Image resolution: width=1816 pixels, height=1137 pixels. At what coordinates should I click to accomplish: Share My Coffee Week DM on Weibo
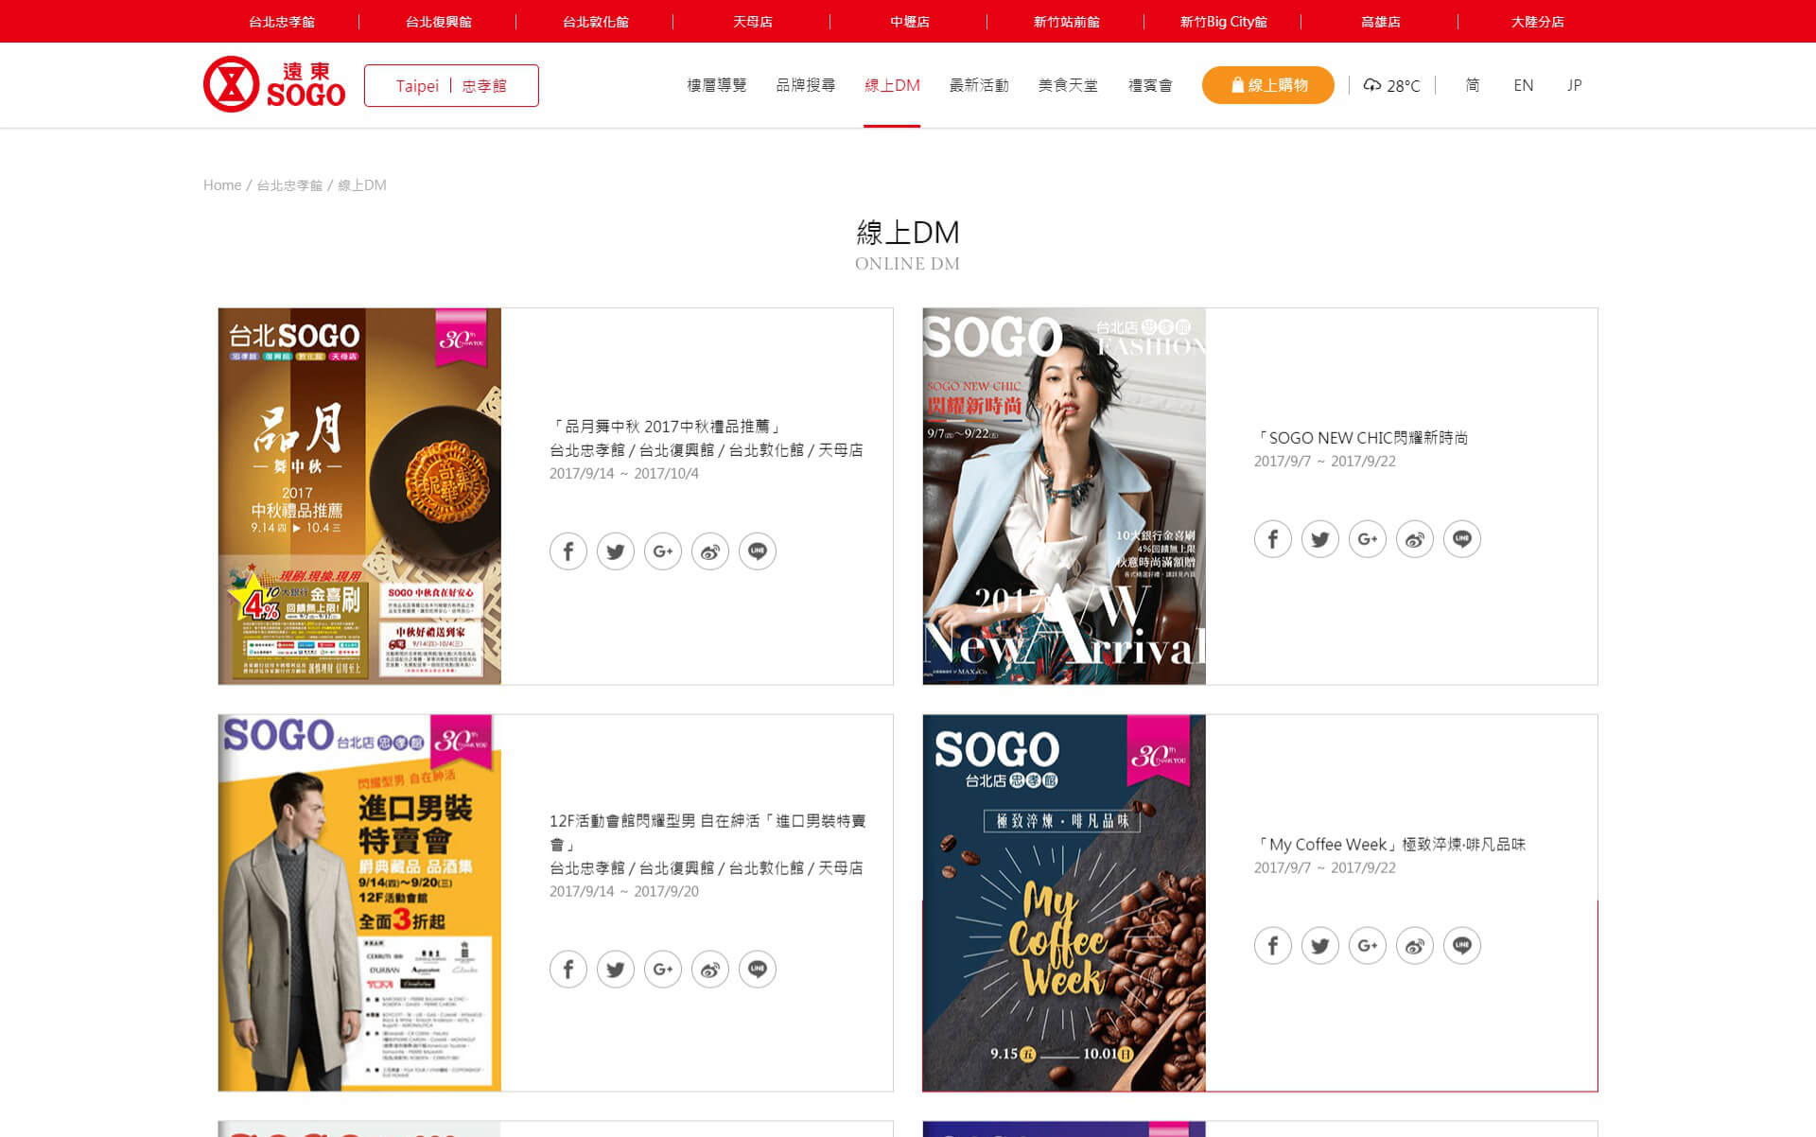[x=1415, y=946]
